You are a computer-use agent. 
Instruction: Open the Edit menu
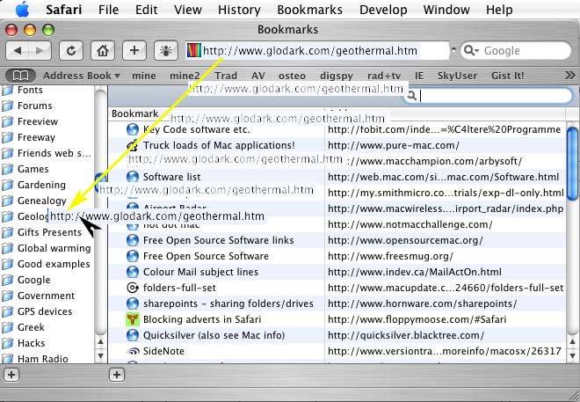click(146, 10)
